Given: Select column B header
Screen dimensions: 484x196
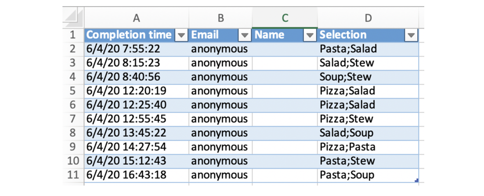Looking at the screenshot, I should click(220, 18).
